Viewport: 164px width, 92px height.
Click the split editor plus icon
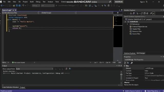(118, 13)
